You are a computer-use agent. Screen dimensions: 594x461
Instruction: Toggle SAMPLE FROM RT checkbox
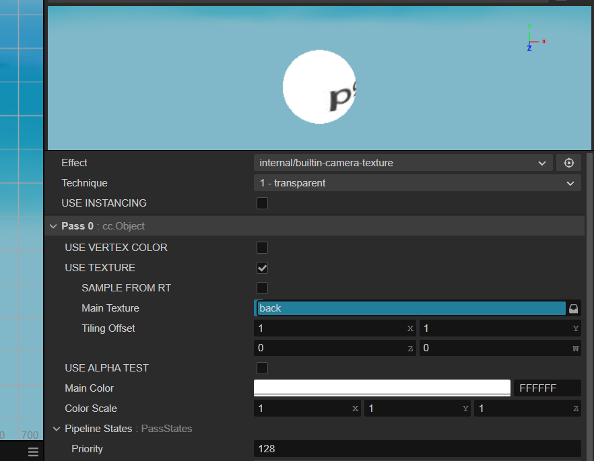point(262,288)
